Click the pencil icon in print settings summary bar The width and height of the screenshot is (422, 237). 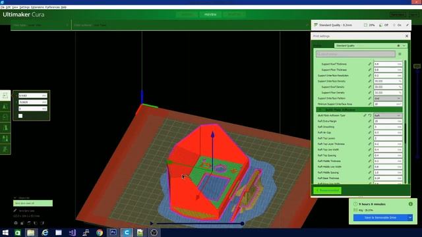[x=407, y=25]
